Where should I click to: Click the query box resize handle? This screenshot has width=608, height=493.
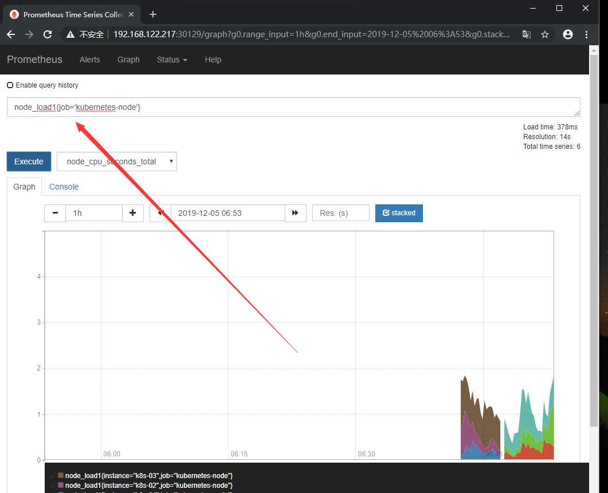[x=577, y=113]
